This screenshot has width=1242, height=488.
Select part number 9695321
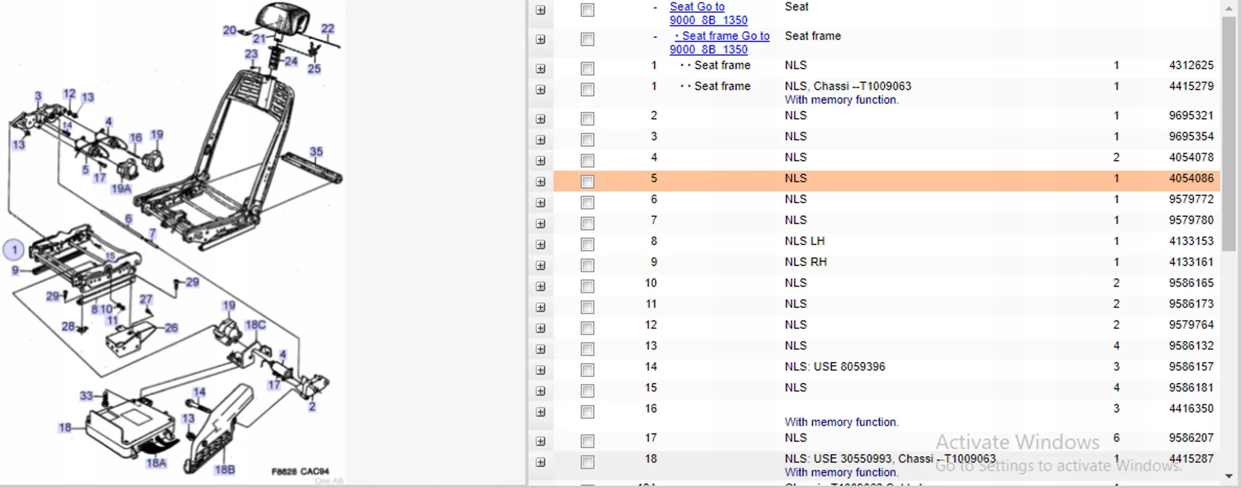1191,116
